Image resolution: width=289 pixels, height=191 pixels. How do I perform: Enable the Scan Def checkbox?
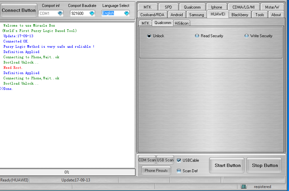(x=179, y=171)
